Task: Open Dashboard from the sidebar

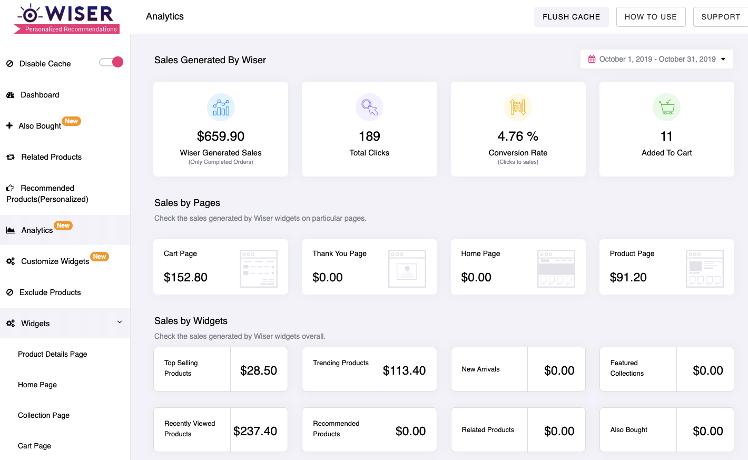Action: (x=40, y=95)
